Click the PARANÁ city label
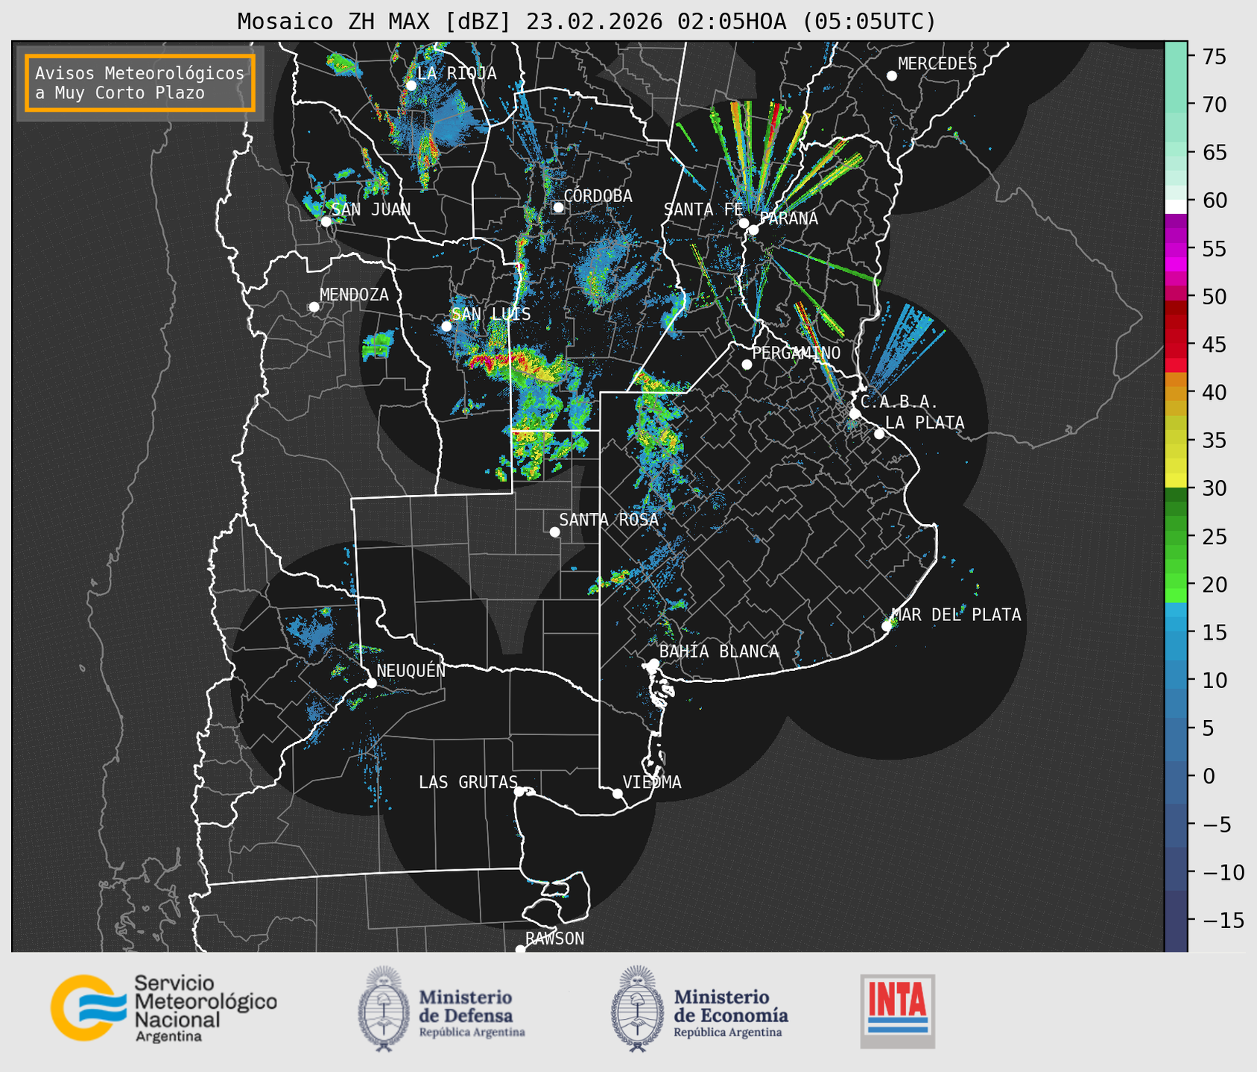Viewport: 1257px width, 1072px height. (x=788, y=218)
